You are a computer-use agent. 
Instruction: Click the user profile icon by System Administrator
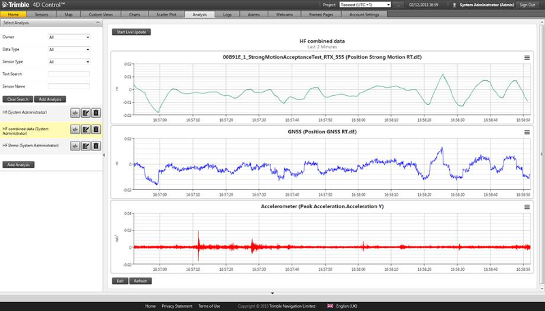pos(454,5)
